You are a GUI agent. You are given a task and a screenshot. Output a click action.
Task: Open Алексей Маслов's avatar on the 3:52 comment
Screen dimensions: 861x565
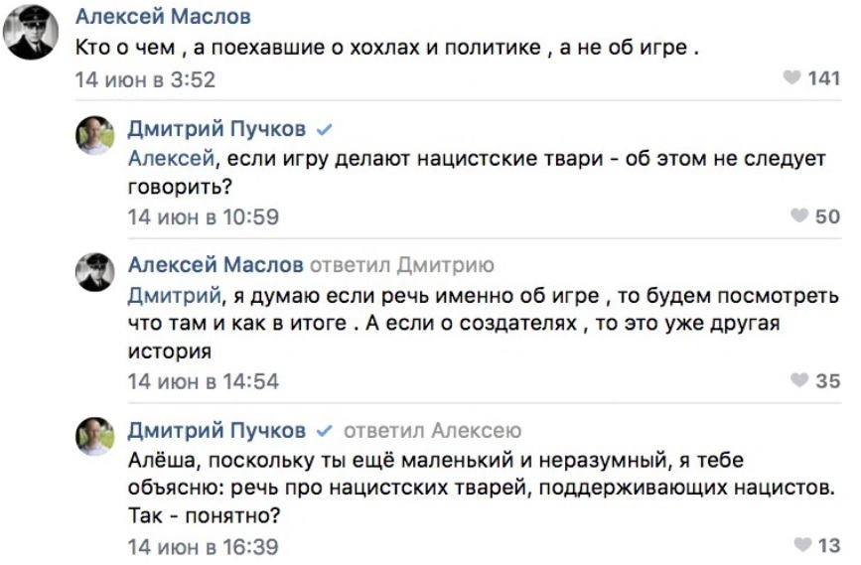[x=30, y=33]
